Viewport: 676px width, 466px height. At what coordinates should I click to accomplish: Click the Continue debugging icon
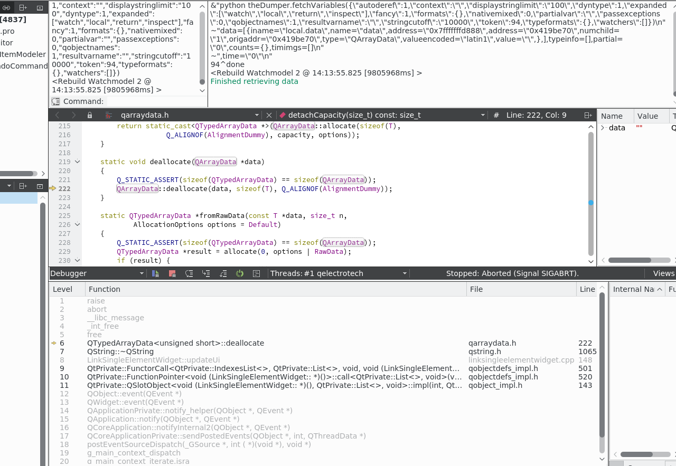pos(155,273)
